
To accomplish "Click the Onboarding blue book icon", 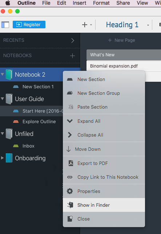I will click(9, 158).
